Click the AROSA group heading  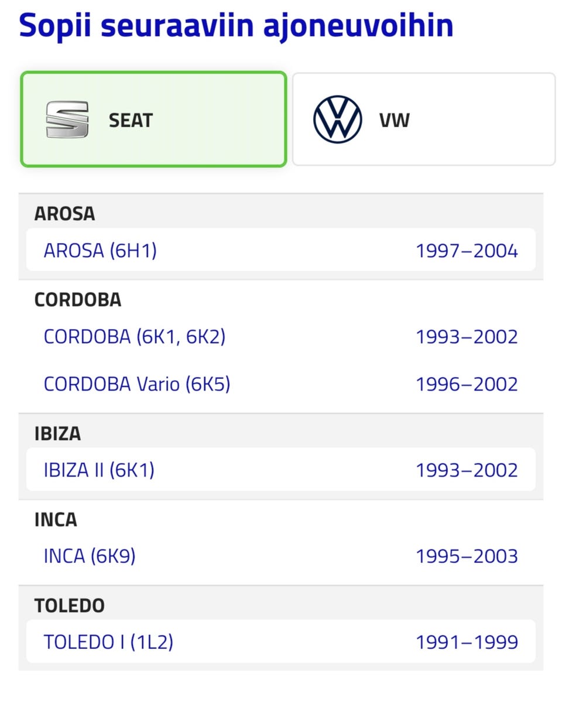click(x=64, y=214)
